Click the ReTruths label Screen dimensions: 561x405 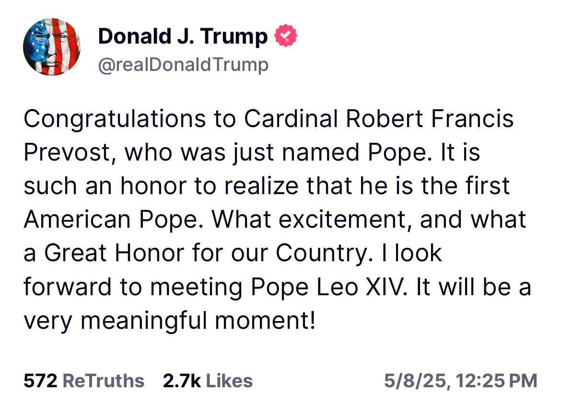[x=104, y=381]
